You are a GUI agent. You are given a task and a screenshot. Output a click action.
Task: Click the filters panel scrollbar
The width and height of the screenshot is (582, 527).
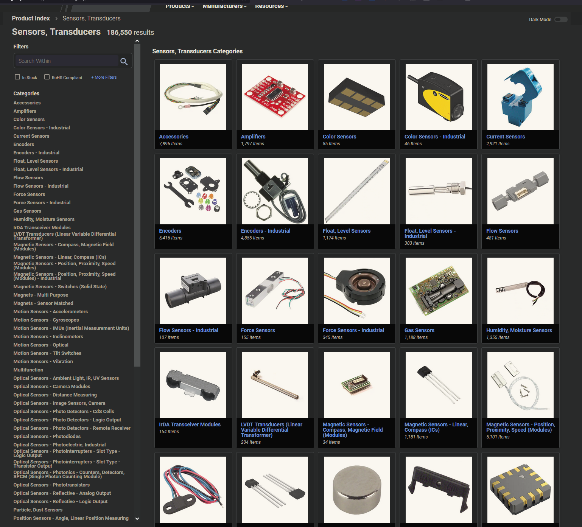click(x=137, y=205)
